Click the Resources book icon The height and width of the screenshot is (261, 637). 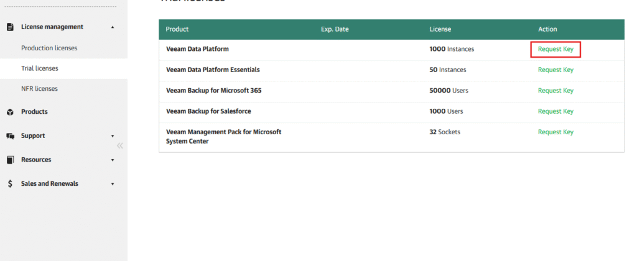10,160
